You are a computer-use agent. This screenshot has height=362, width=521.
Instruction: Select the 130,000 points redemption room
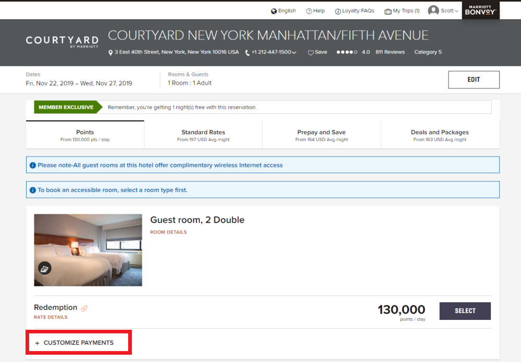pos(465,311)
